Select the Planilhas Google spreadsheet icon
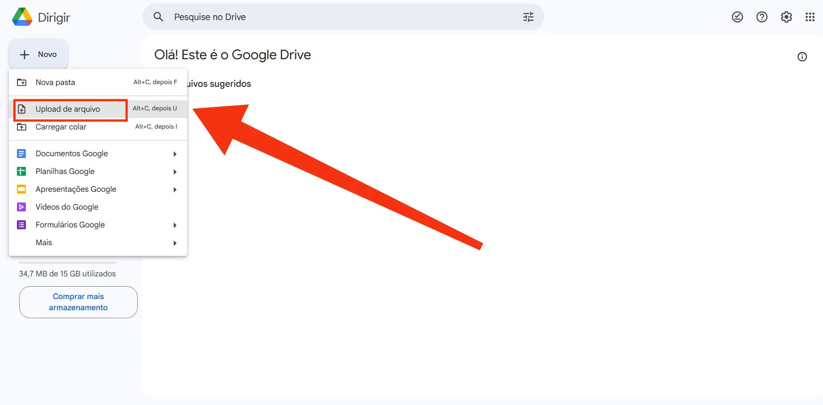The height and width of the screenshot is (405, 823). click(x=21, y=171)
